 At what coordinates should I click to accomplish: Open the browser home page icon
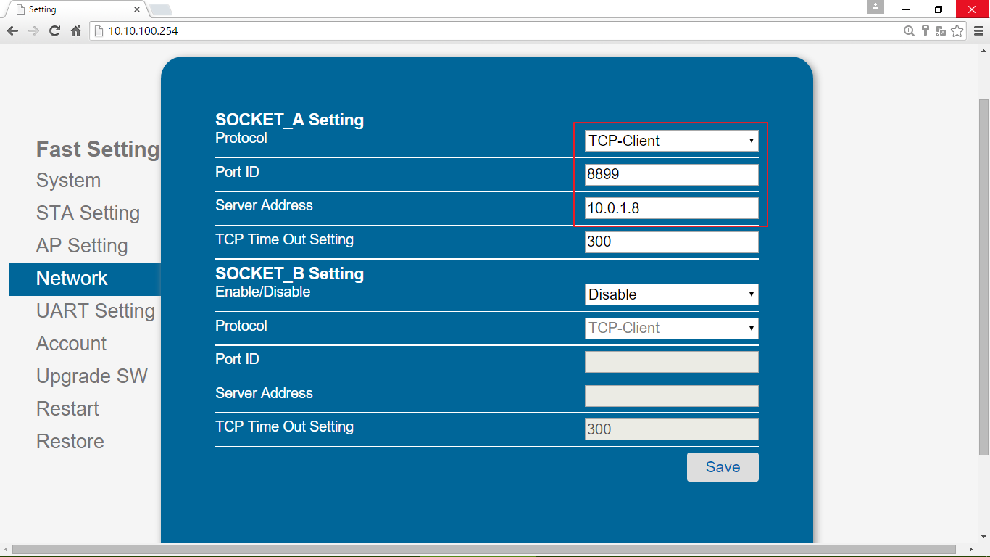[x=75, y=31]
